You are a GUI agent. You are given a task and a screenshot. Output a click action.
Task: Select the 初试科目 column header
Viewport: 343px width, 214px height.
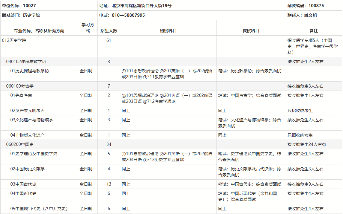(x=168, y=31)
